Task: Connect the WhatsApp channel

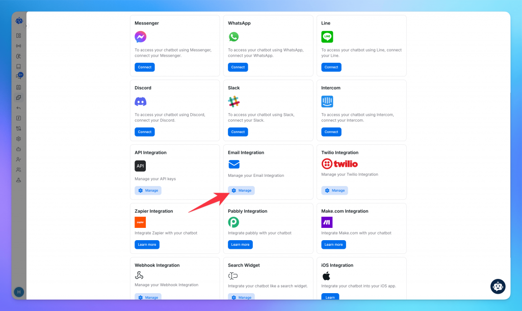Action: 238,67
